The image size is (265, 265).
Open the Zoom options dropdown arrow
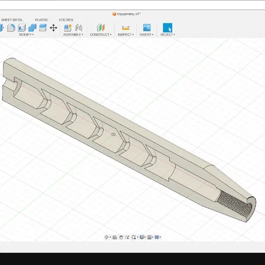pos(138,237)
